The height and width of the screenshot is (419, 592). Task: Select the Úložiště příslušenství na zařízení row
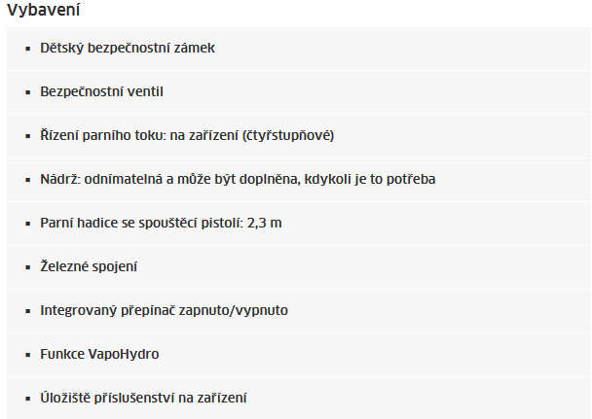coord(143,398)
